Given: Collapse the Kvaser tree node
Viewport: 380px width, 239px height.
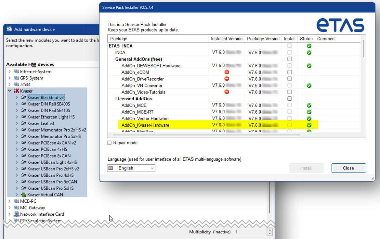Looking at the screenshot, I should pyautogui.click(x=10, y=91).
